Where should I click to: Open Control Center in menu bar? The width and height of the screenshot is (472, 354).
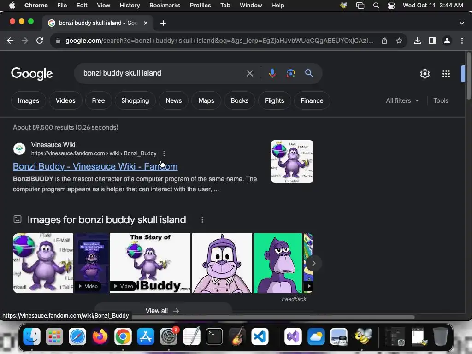click(391, 6)
